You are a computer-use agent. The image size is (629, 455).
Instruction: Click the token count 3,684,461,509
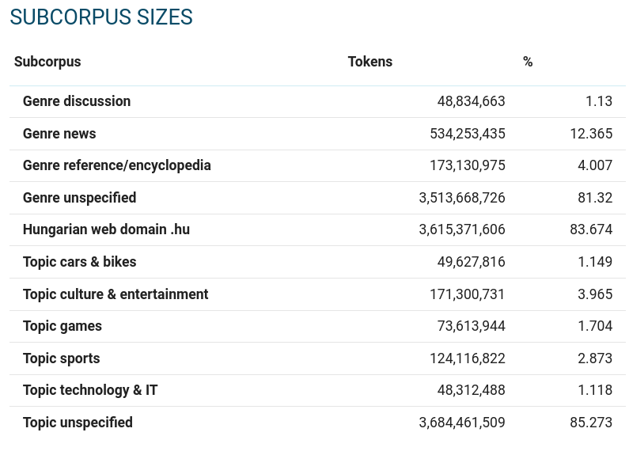[x=461, y=423]
